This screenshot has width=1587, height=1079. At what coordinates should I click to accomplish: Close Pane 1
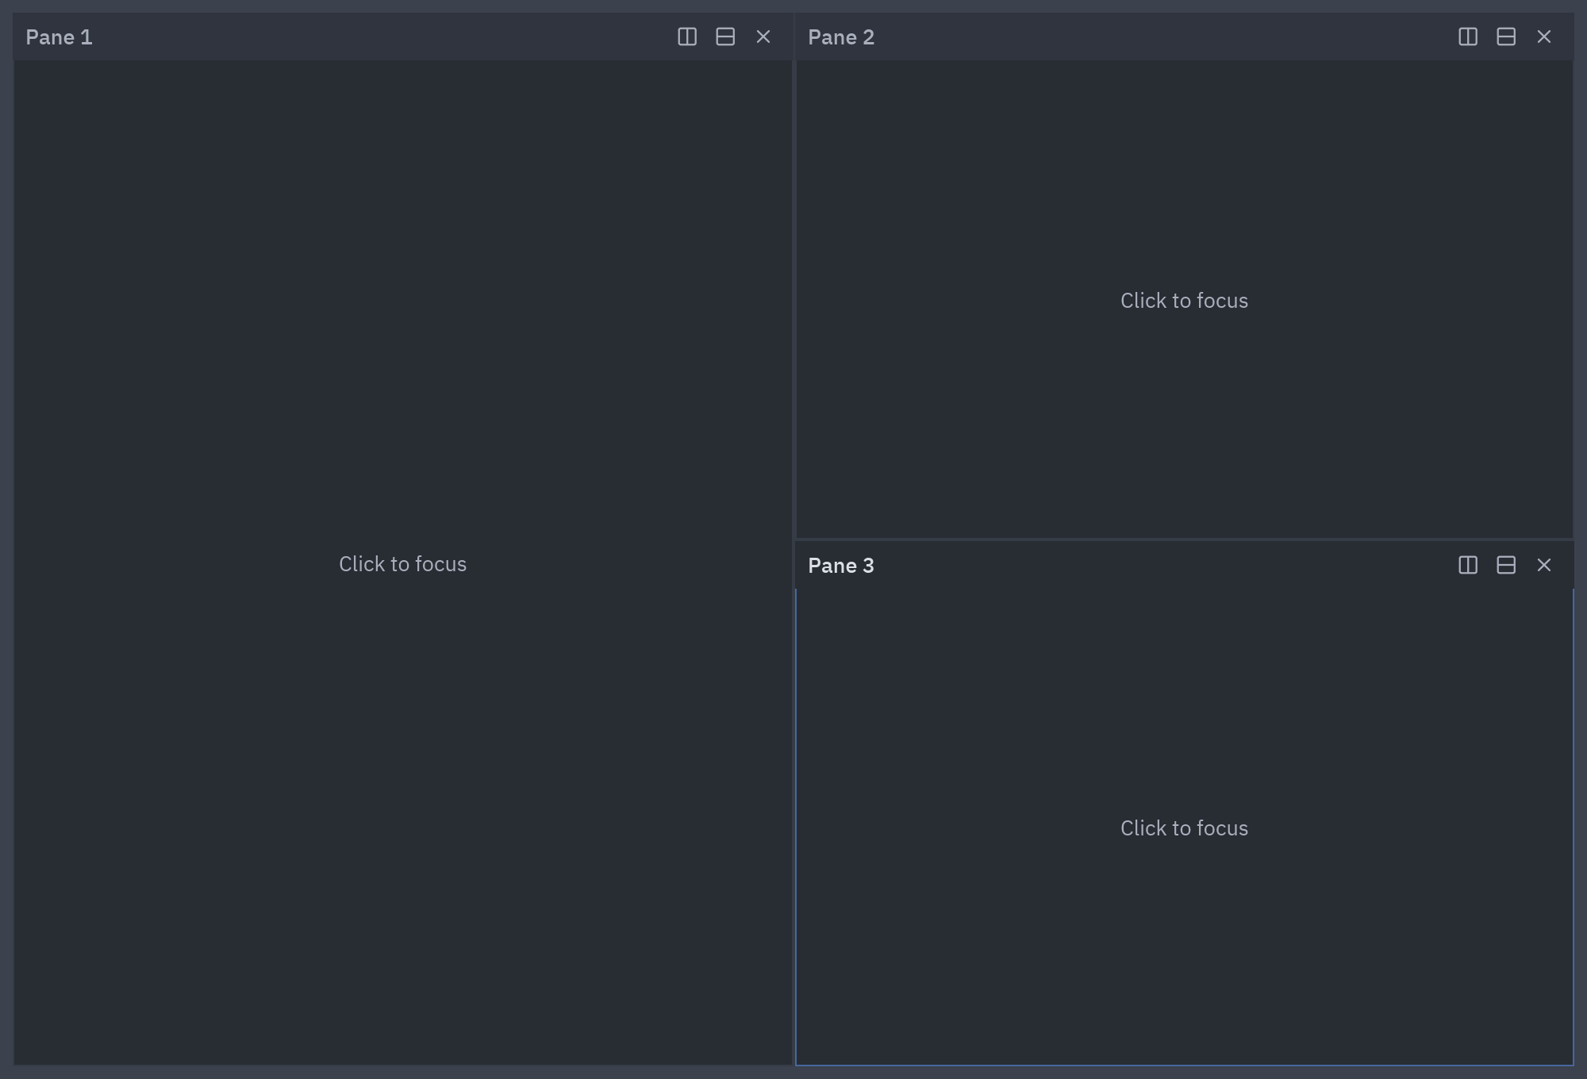[763, 37]
